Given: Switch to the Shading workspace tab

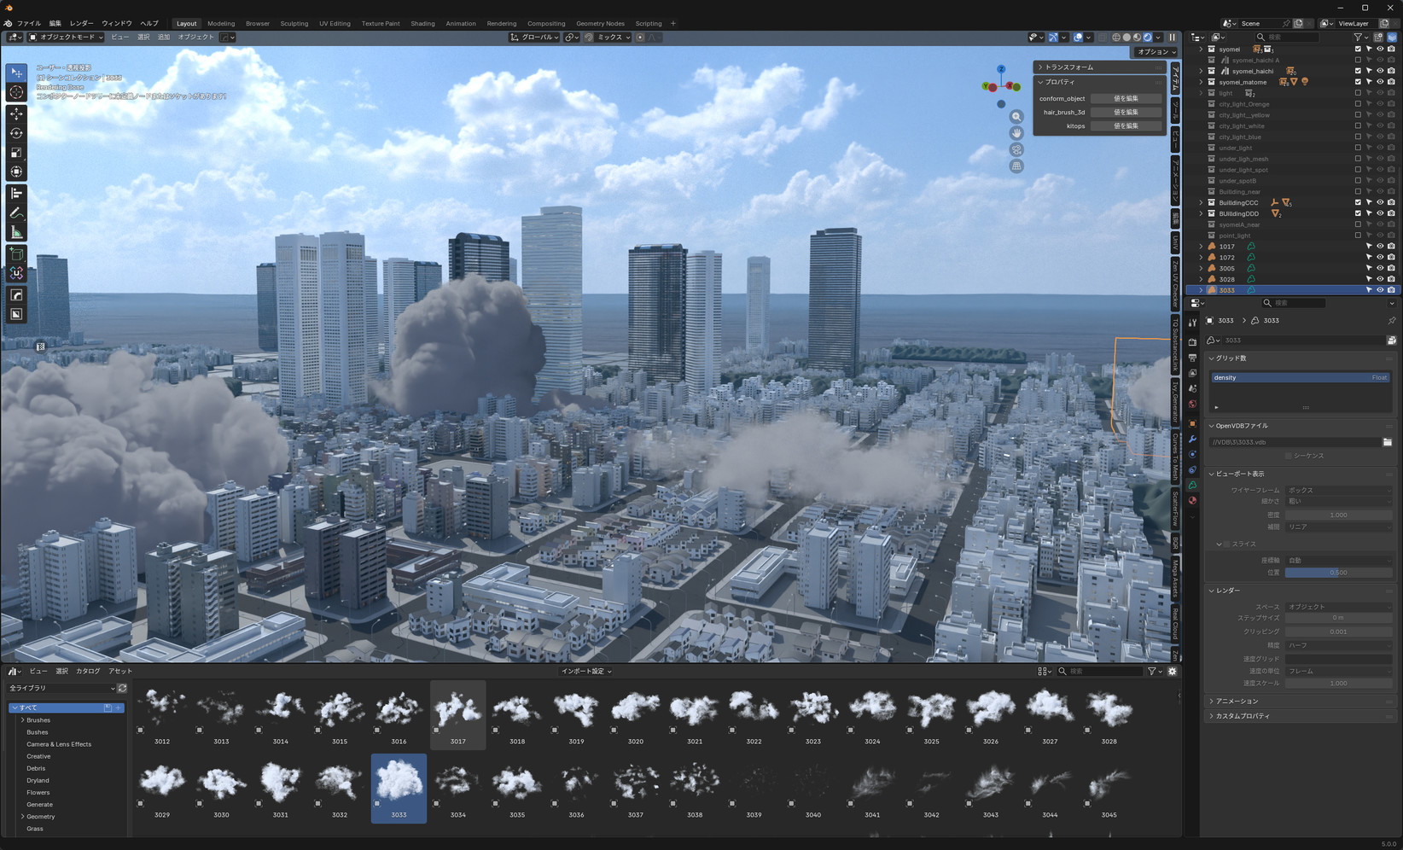Looking at the screenshot, I should click(422, 24).
